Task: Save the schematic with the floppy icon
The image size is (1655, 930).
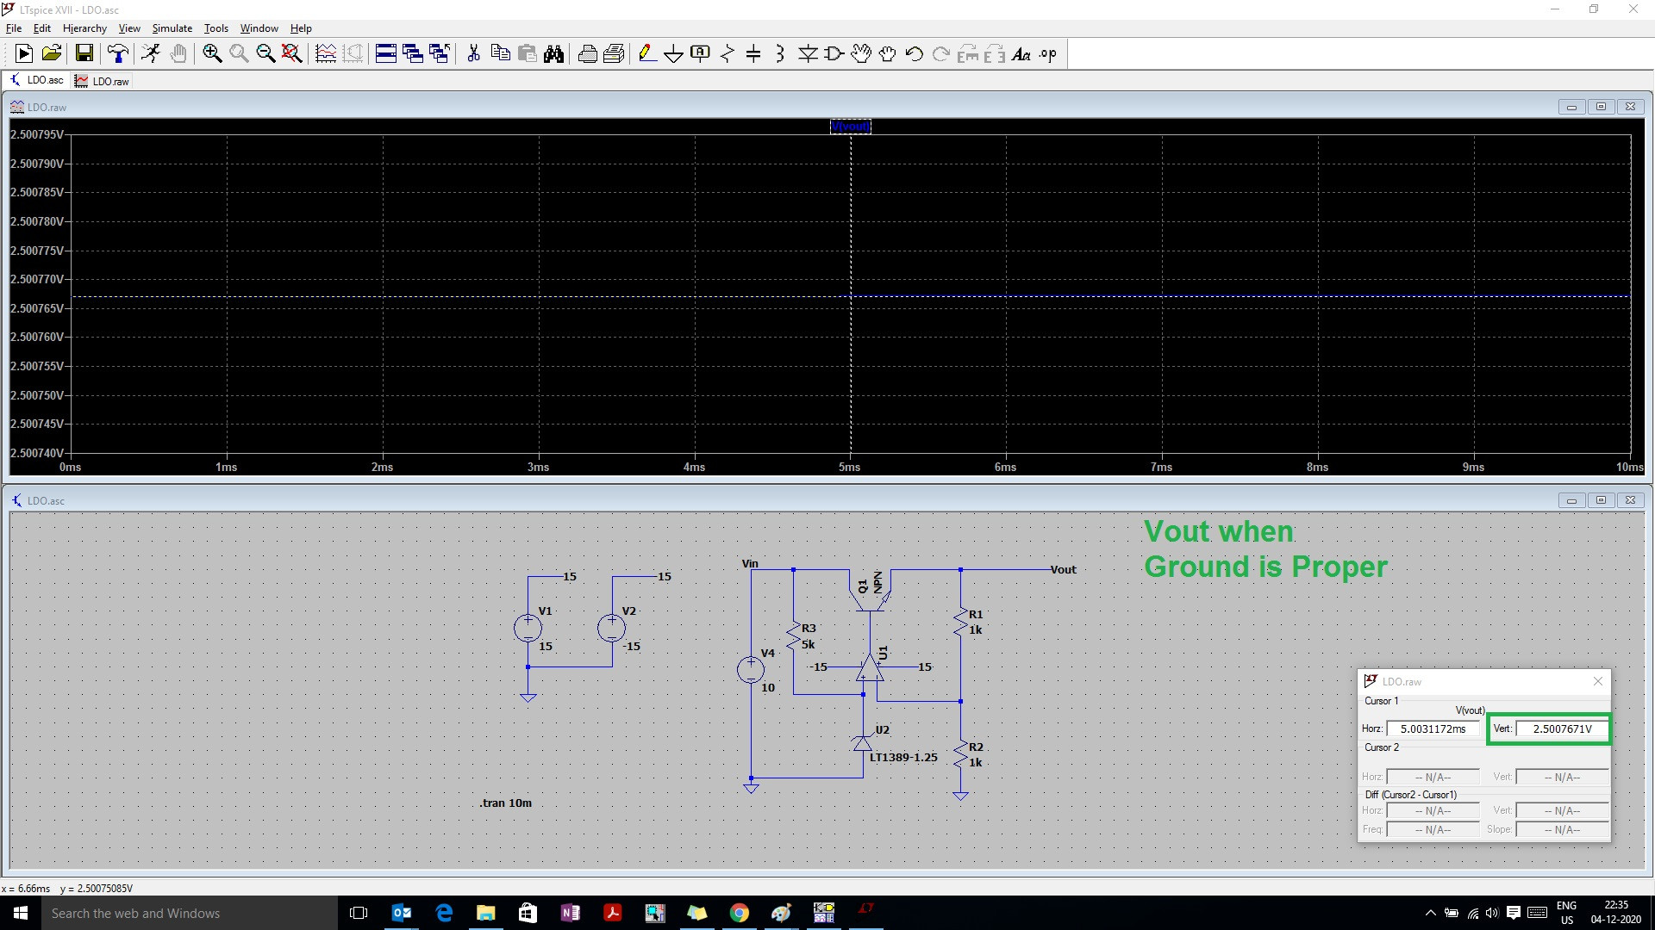Action: (x=84, y=54)
